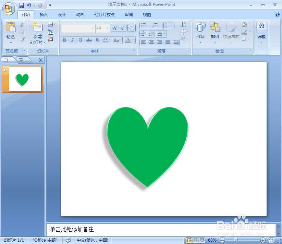Undo the last action
Viewport: 282px width, 244px height.
(x=29, y=5)
